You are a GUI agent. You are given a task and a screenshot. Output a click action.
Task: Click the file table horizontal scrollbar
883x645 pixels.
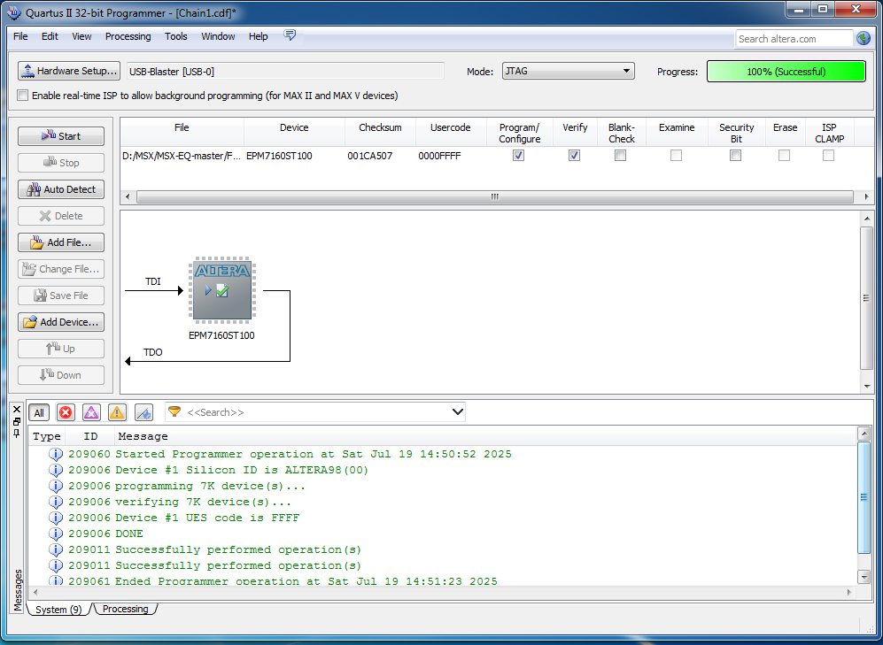(494, 196)
